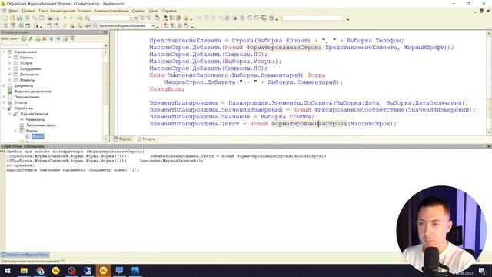Open Print preview from toolbar
The width and height of the screenshot is (492, 277).
(56, 18)
